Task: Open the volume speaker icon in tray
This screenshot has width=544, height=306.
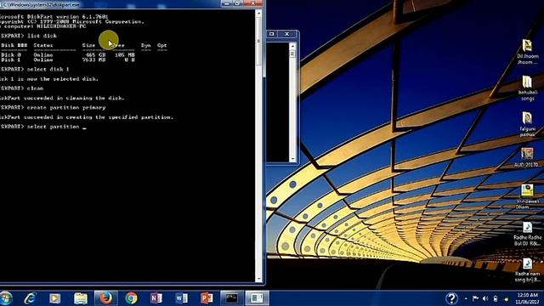Action: tap(485, 298)
